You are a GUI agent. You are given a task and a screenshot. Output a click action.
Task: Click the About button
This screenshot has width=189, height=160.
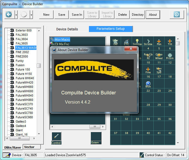153,15
